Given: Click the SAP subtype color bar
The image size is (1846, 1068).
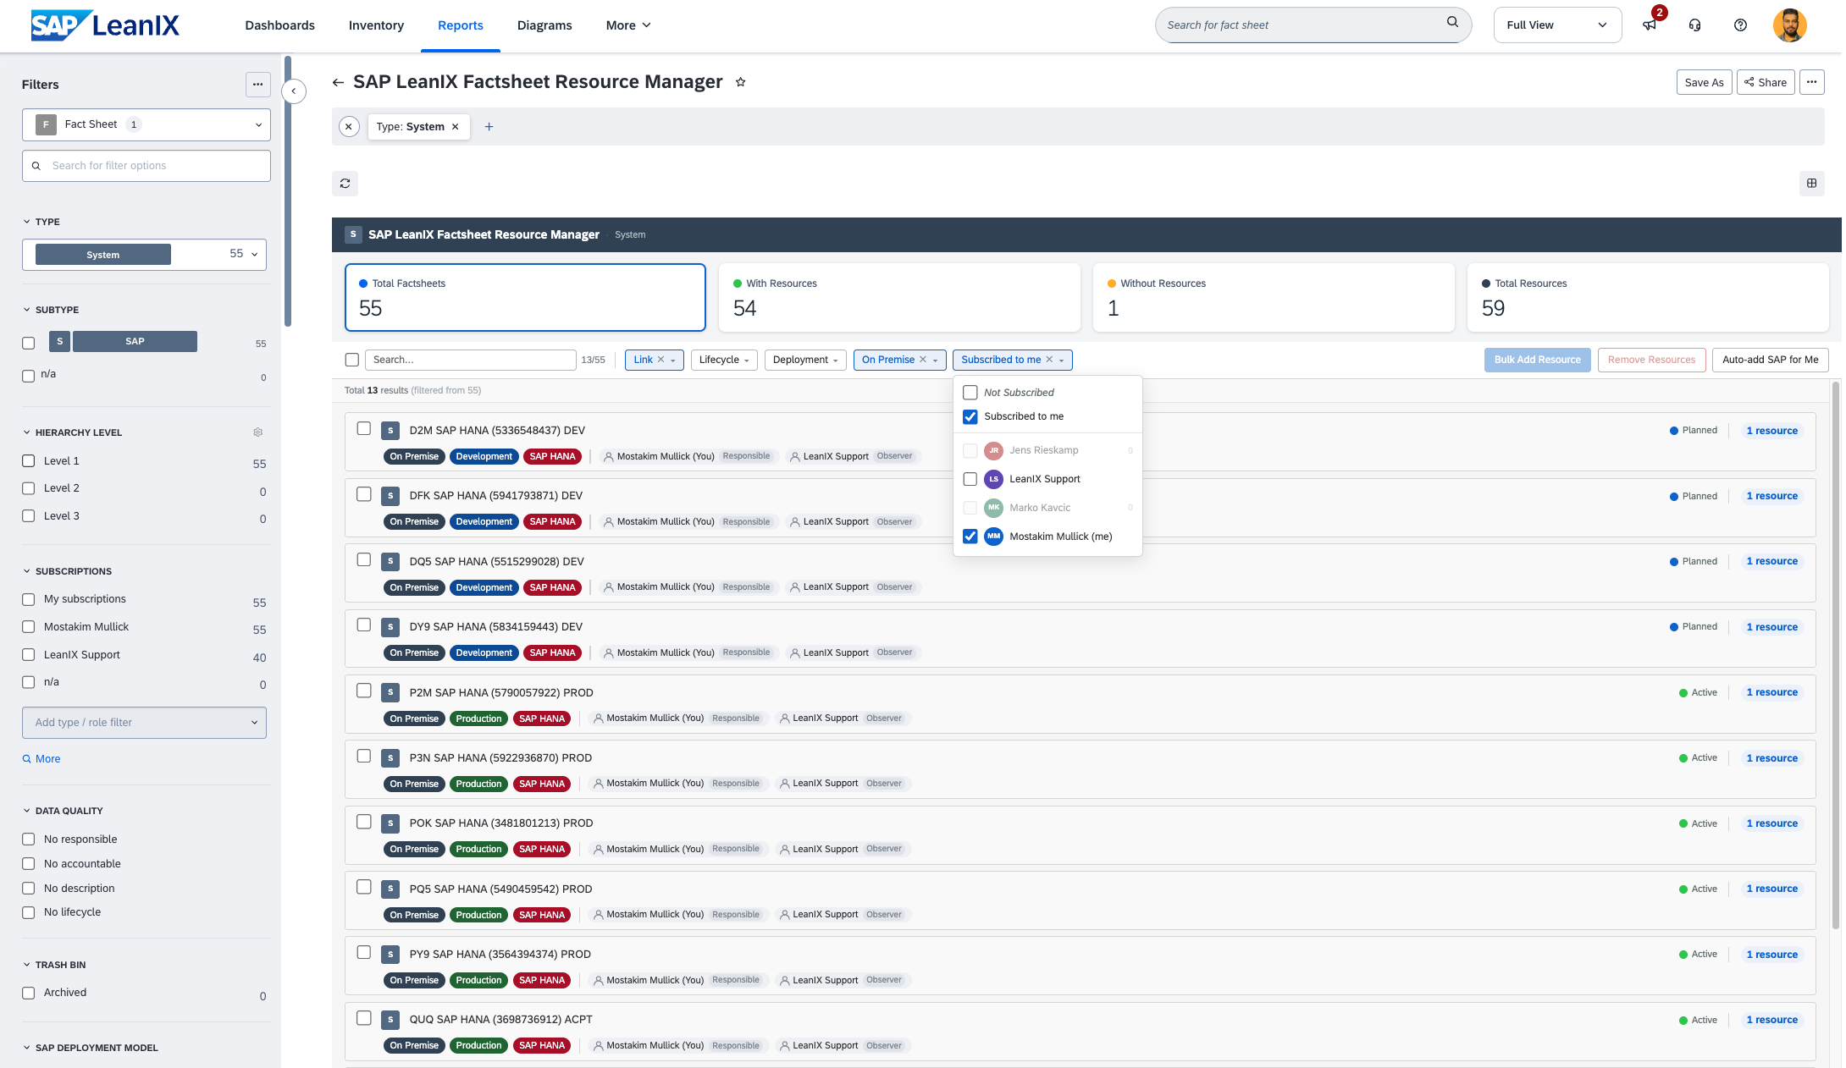Looking at the screenshot, I should pos(135,341).
